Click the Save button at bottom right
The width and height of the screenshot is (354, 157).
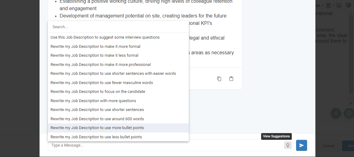coord(348,146)
